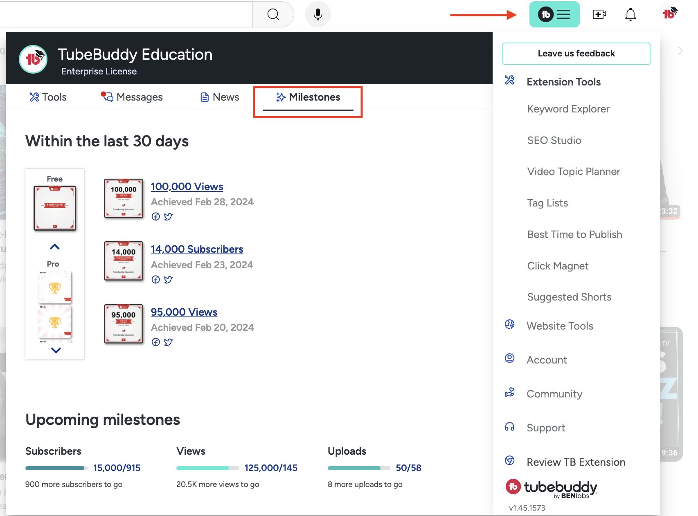Move down in certificate template list
This screenshot has width=698, height=516.
click(x=56, y=350)
